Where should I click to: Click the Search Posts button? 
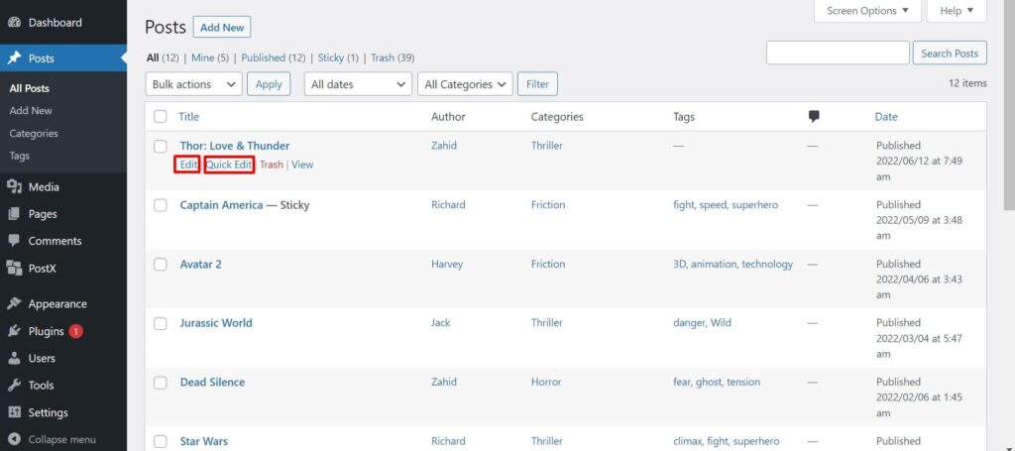(950, 54)
